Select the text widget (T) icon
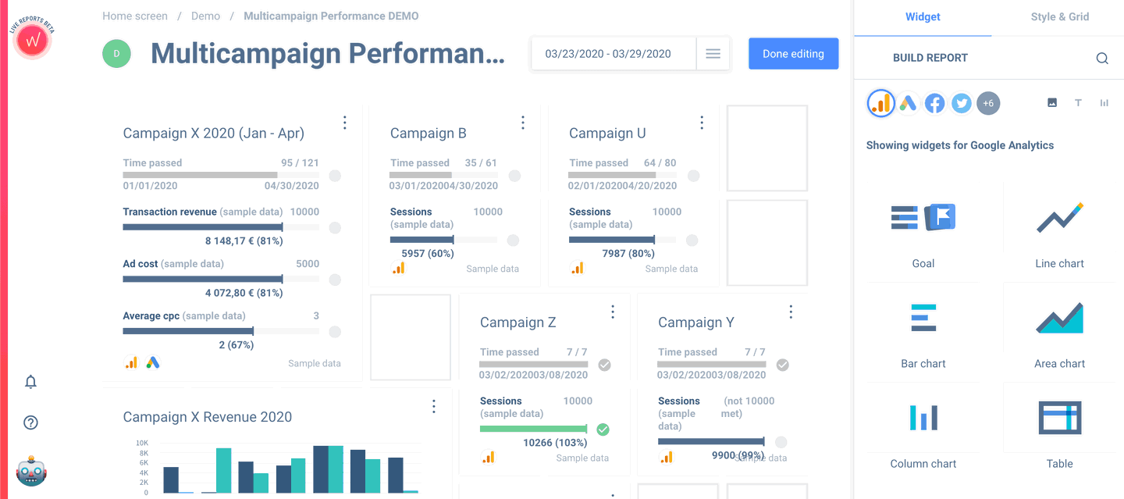Viewport: 1124px width, 499px height. point(1078,102)
